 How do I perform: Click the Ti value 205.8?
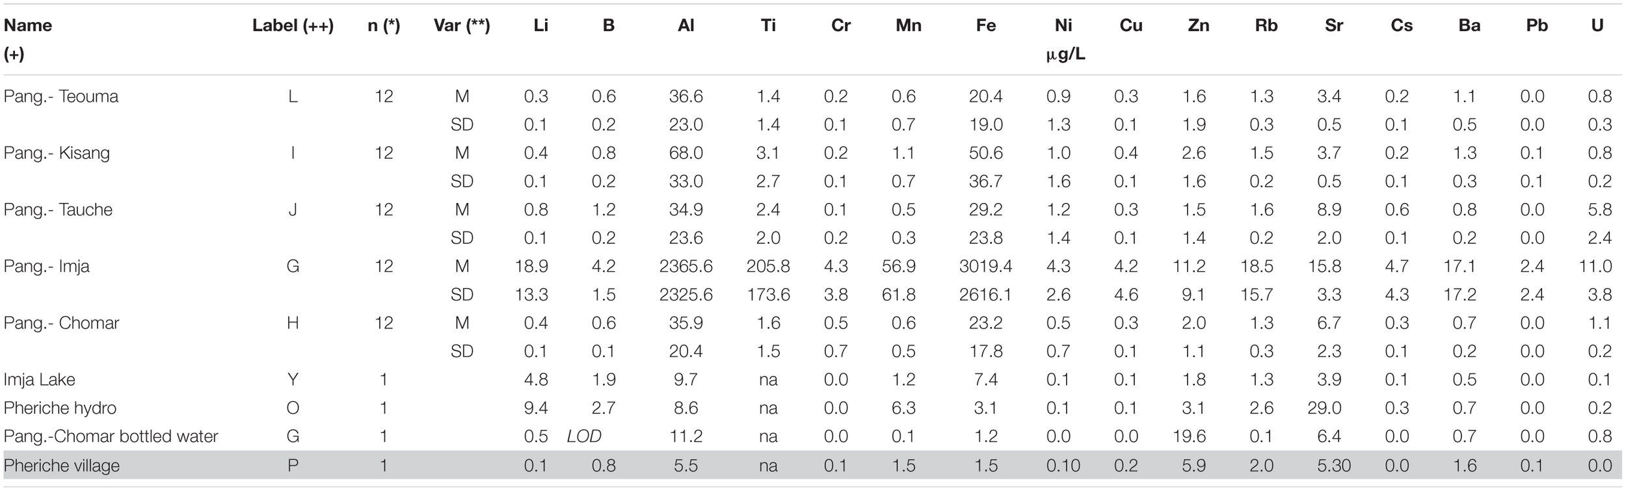point(768,266)
